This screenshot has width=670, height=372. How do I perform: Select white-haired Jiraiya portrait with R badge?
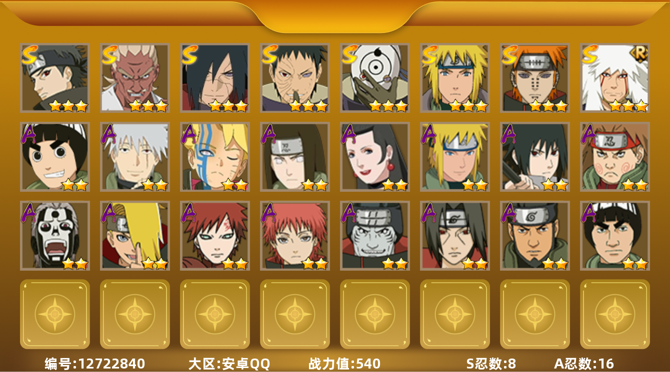[x=615, y=78]
